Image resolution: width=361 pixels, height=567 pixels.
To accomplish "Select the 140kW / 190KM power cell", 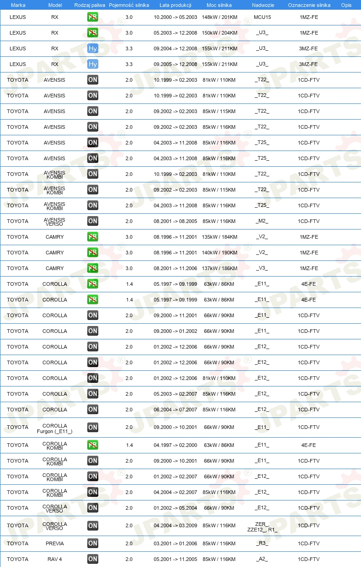I will [219, 253].
